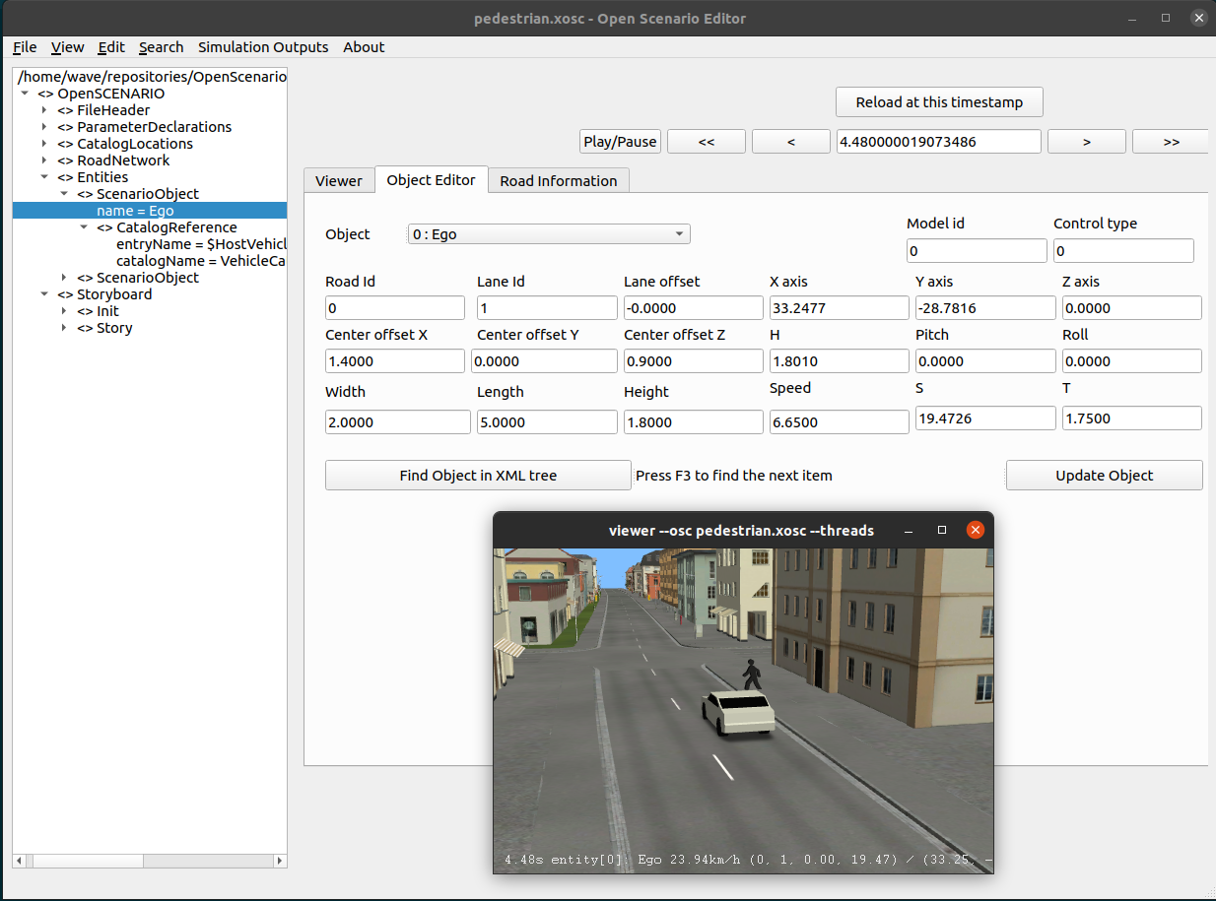Step forward with the > button
The image size is (1216, 901).
(1086, 142)
